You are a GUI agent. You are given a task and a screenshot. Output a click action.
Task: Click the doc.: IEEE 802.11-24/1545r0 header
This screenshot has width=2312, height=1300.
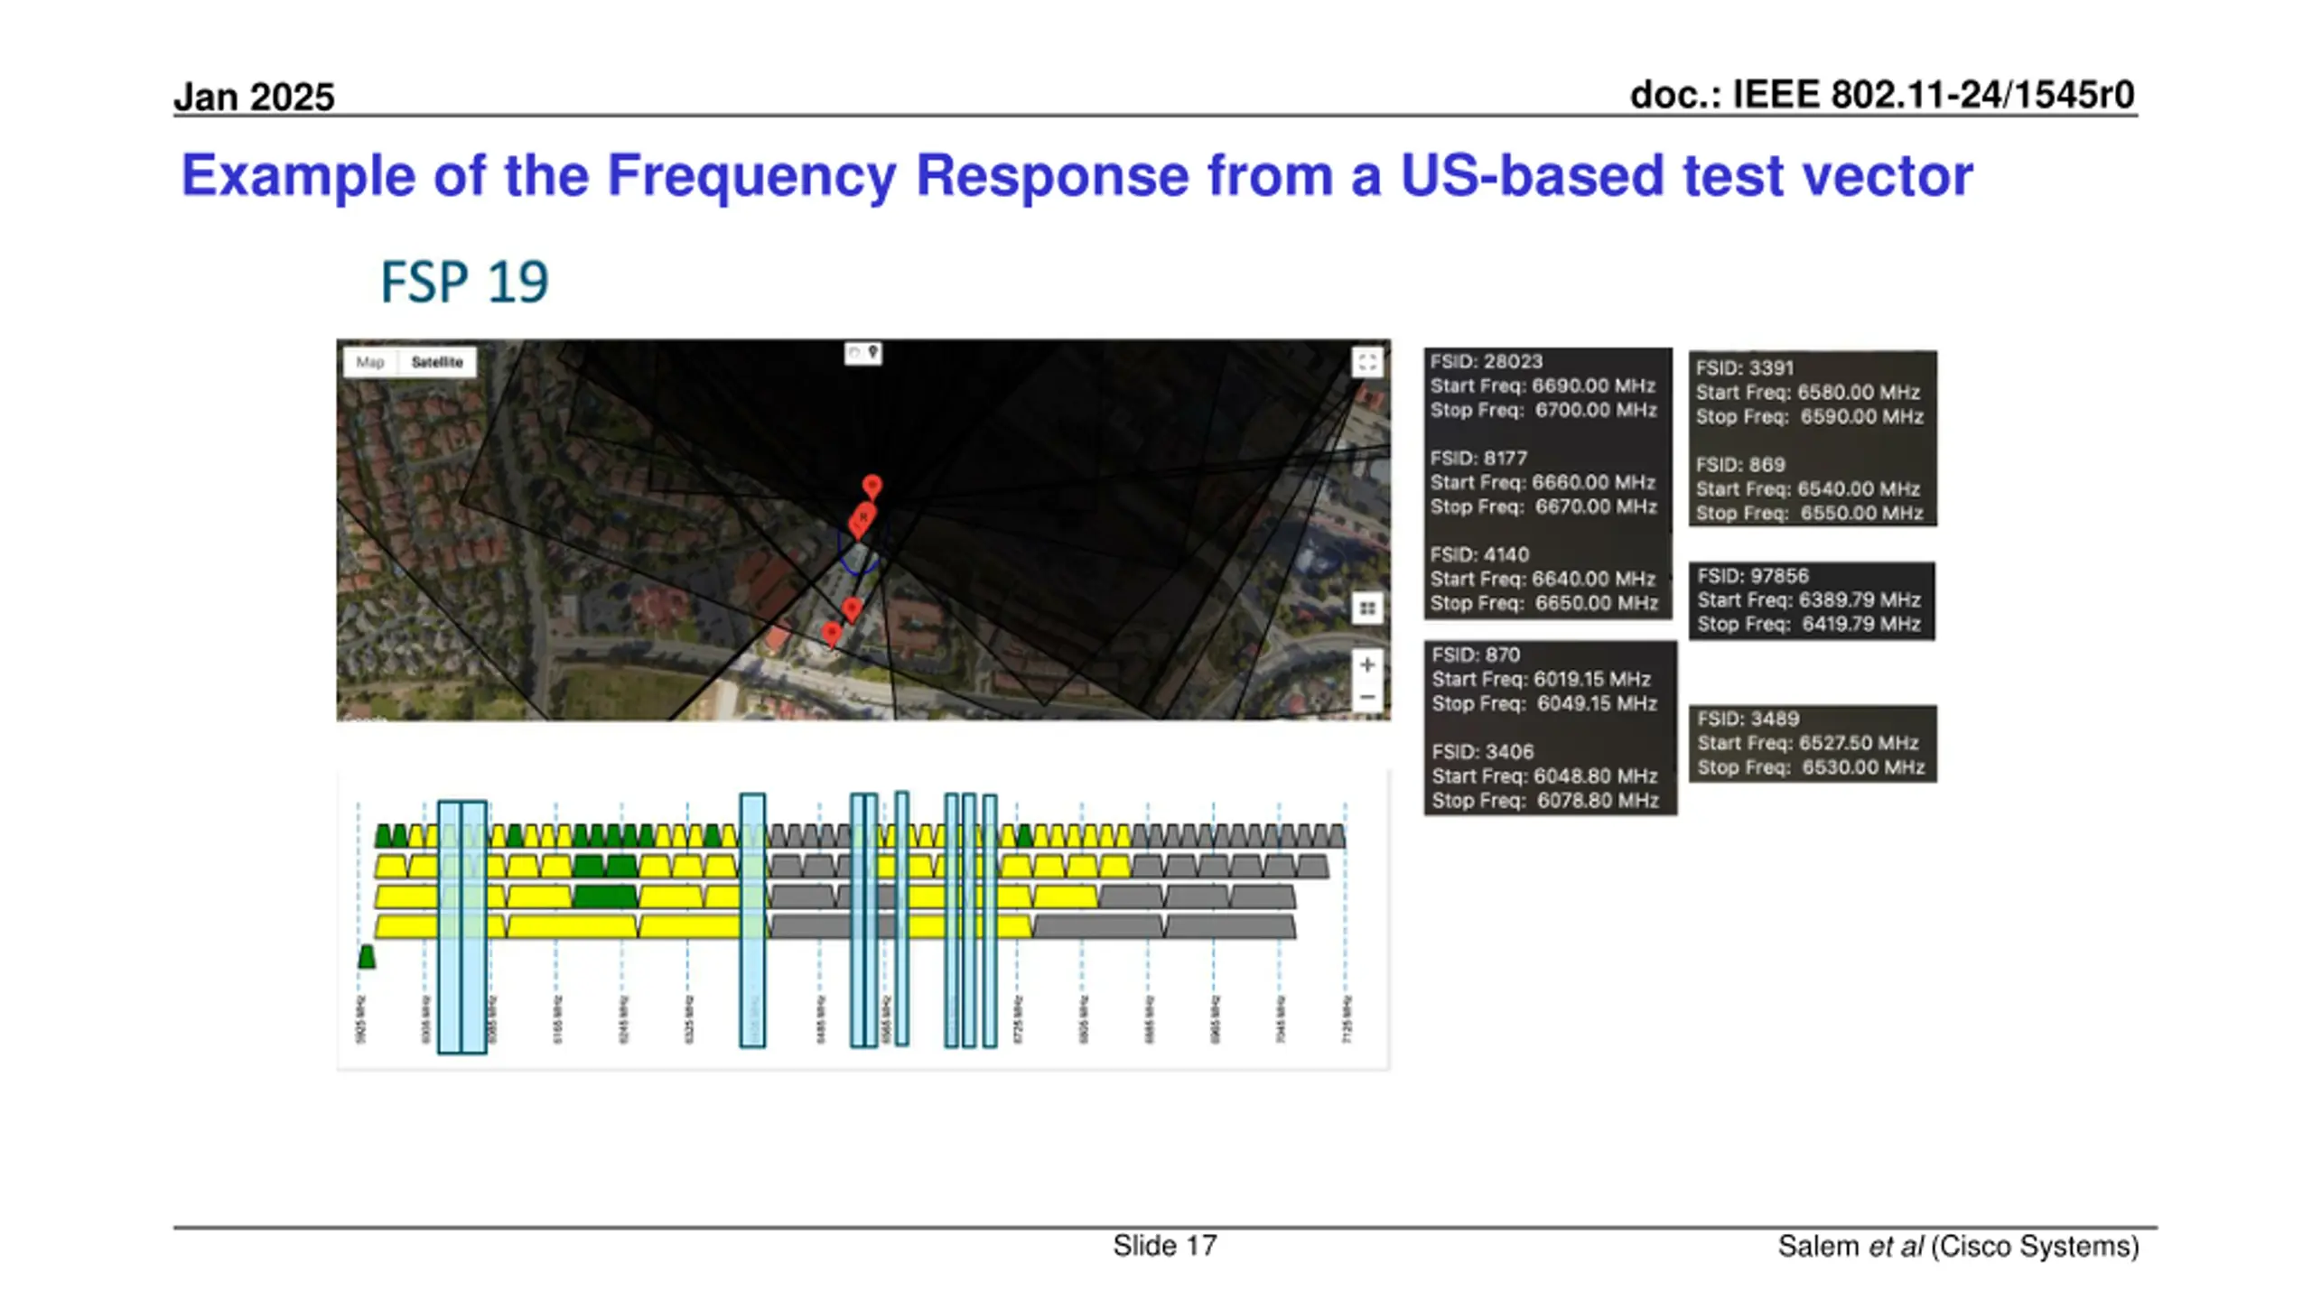[1883, 95]
